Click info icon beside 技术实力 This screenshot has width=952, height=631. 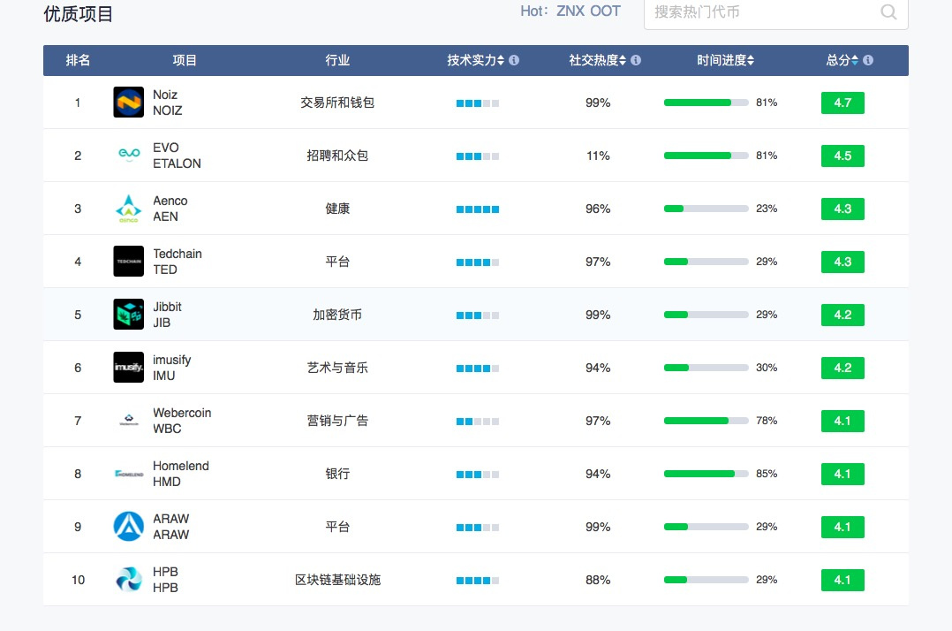coord(514,60)
